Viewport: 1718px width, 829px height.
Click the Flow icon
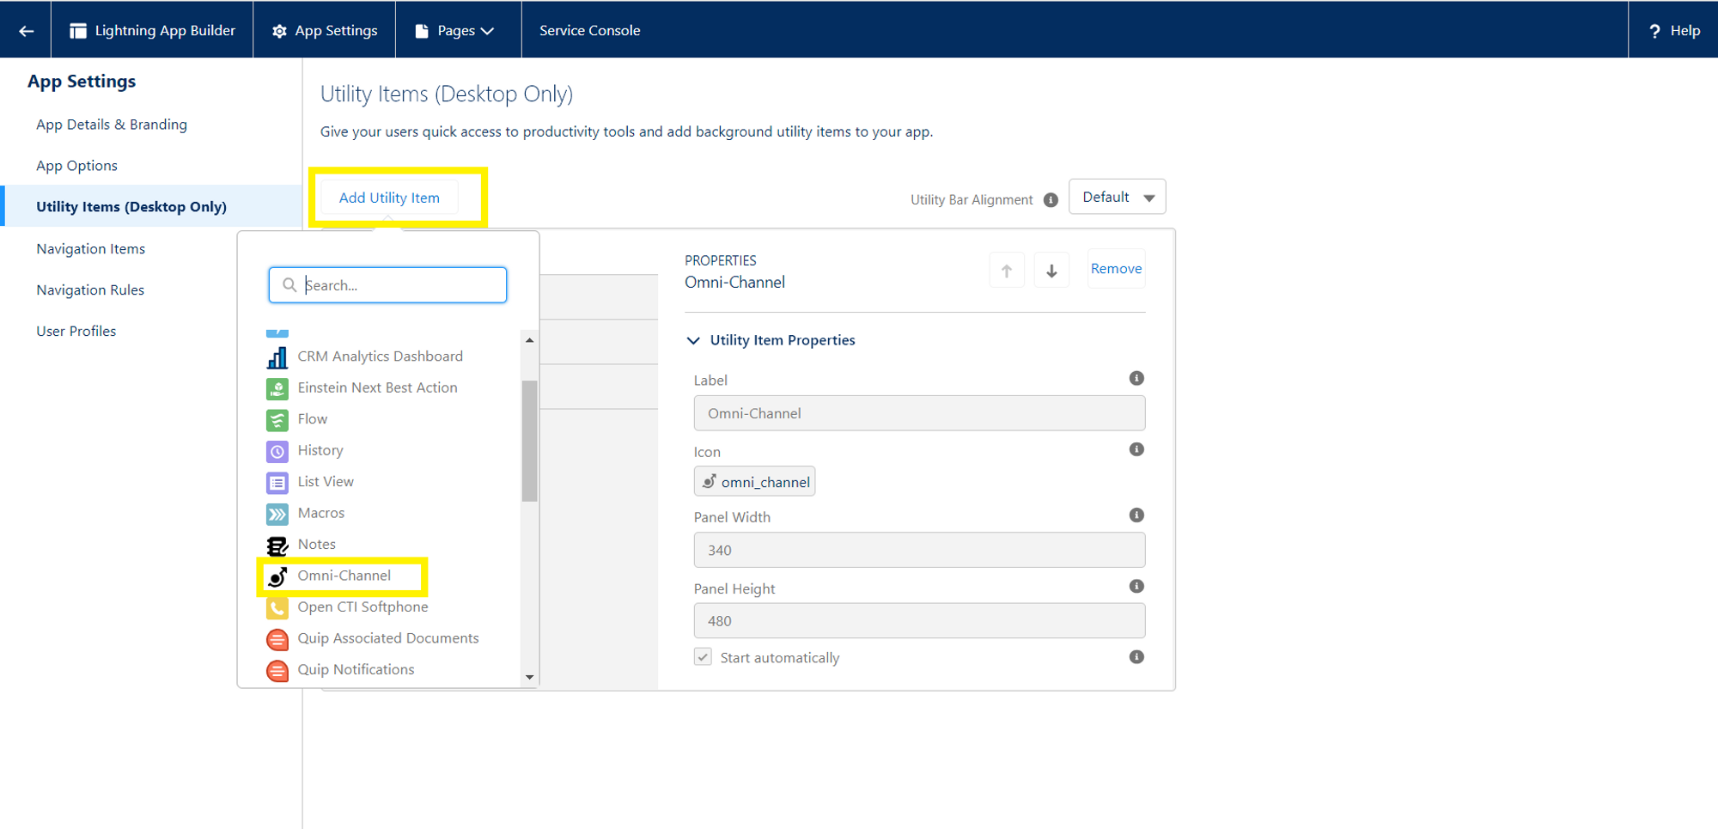(x=277, y=419)
